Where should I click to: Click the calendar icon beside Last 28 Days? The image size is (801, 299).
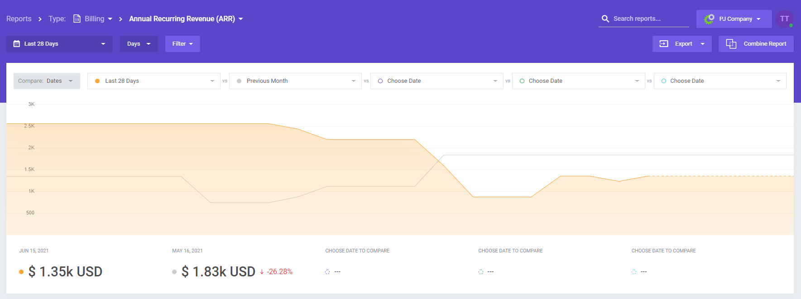(17, 44)
